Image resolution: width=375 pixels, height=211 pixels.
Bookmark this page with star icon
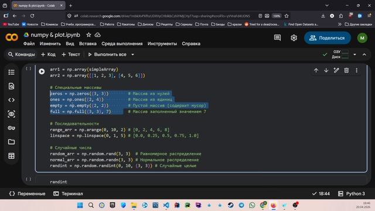287,16
